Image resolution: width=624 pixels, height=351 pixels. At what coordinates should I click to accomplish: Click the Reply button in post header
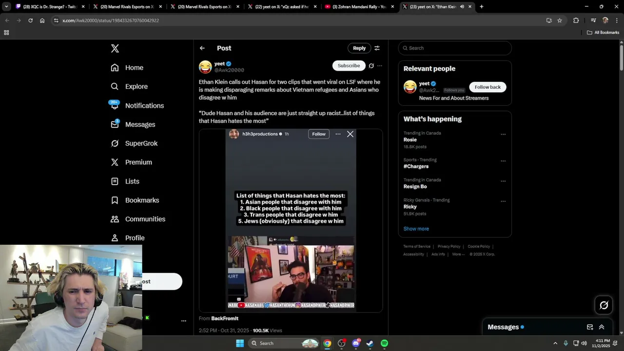click(x=359, y=48)
